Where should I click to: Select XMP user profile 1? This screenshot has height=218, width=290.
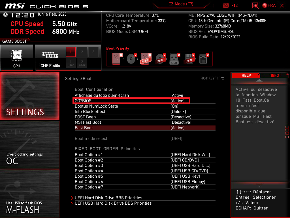(71, 63)
